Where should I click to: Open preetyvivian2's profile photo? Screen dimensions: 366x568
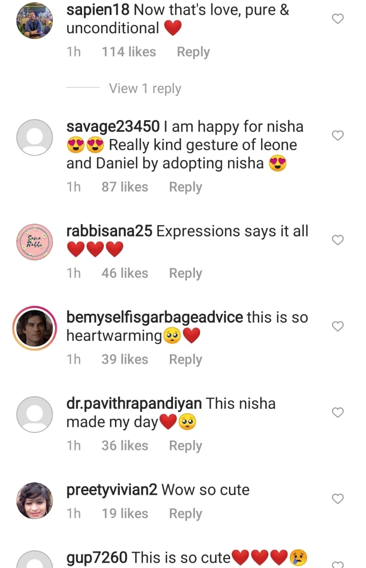click(35, 500)
